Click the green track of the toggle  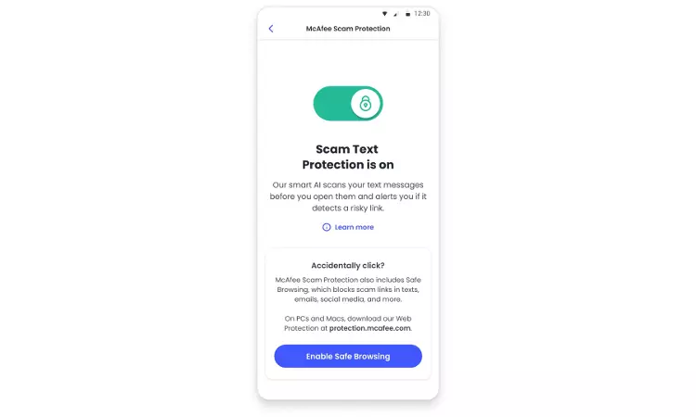(x=332, y=104)
